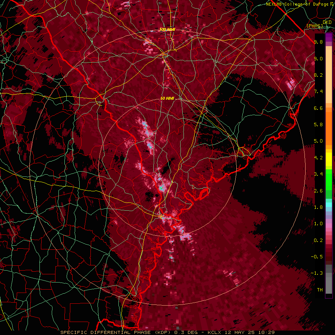This screenshot has width=335, height=335.
Task: Click the 5.8 scale value
Action: (318, 125)
